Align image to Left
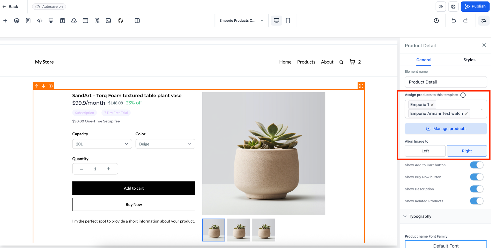496x248 pixels. coord(425,151)
